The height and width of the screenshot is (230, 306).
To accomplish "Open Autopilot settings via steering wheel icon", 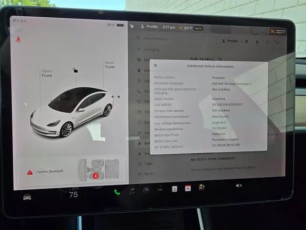I will 139,59.
